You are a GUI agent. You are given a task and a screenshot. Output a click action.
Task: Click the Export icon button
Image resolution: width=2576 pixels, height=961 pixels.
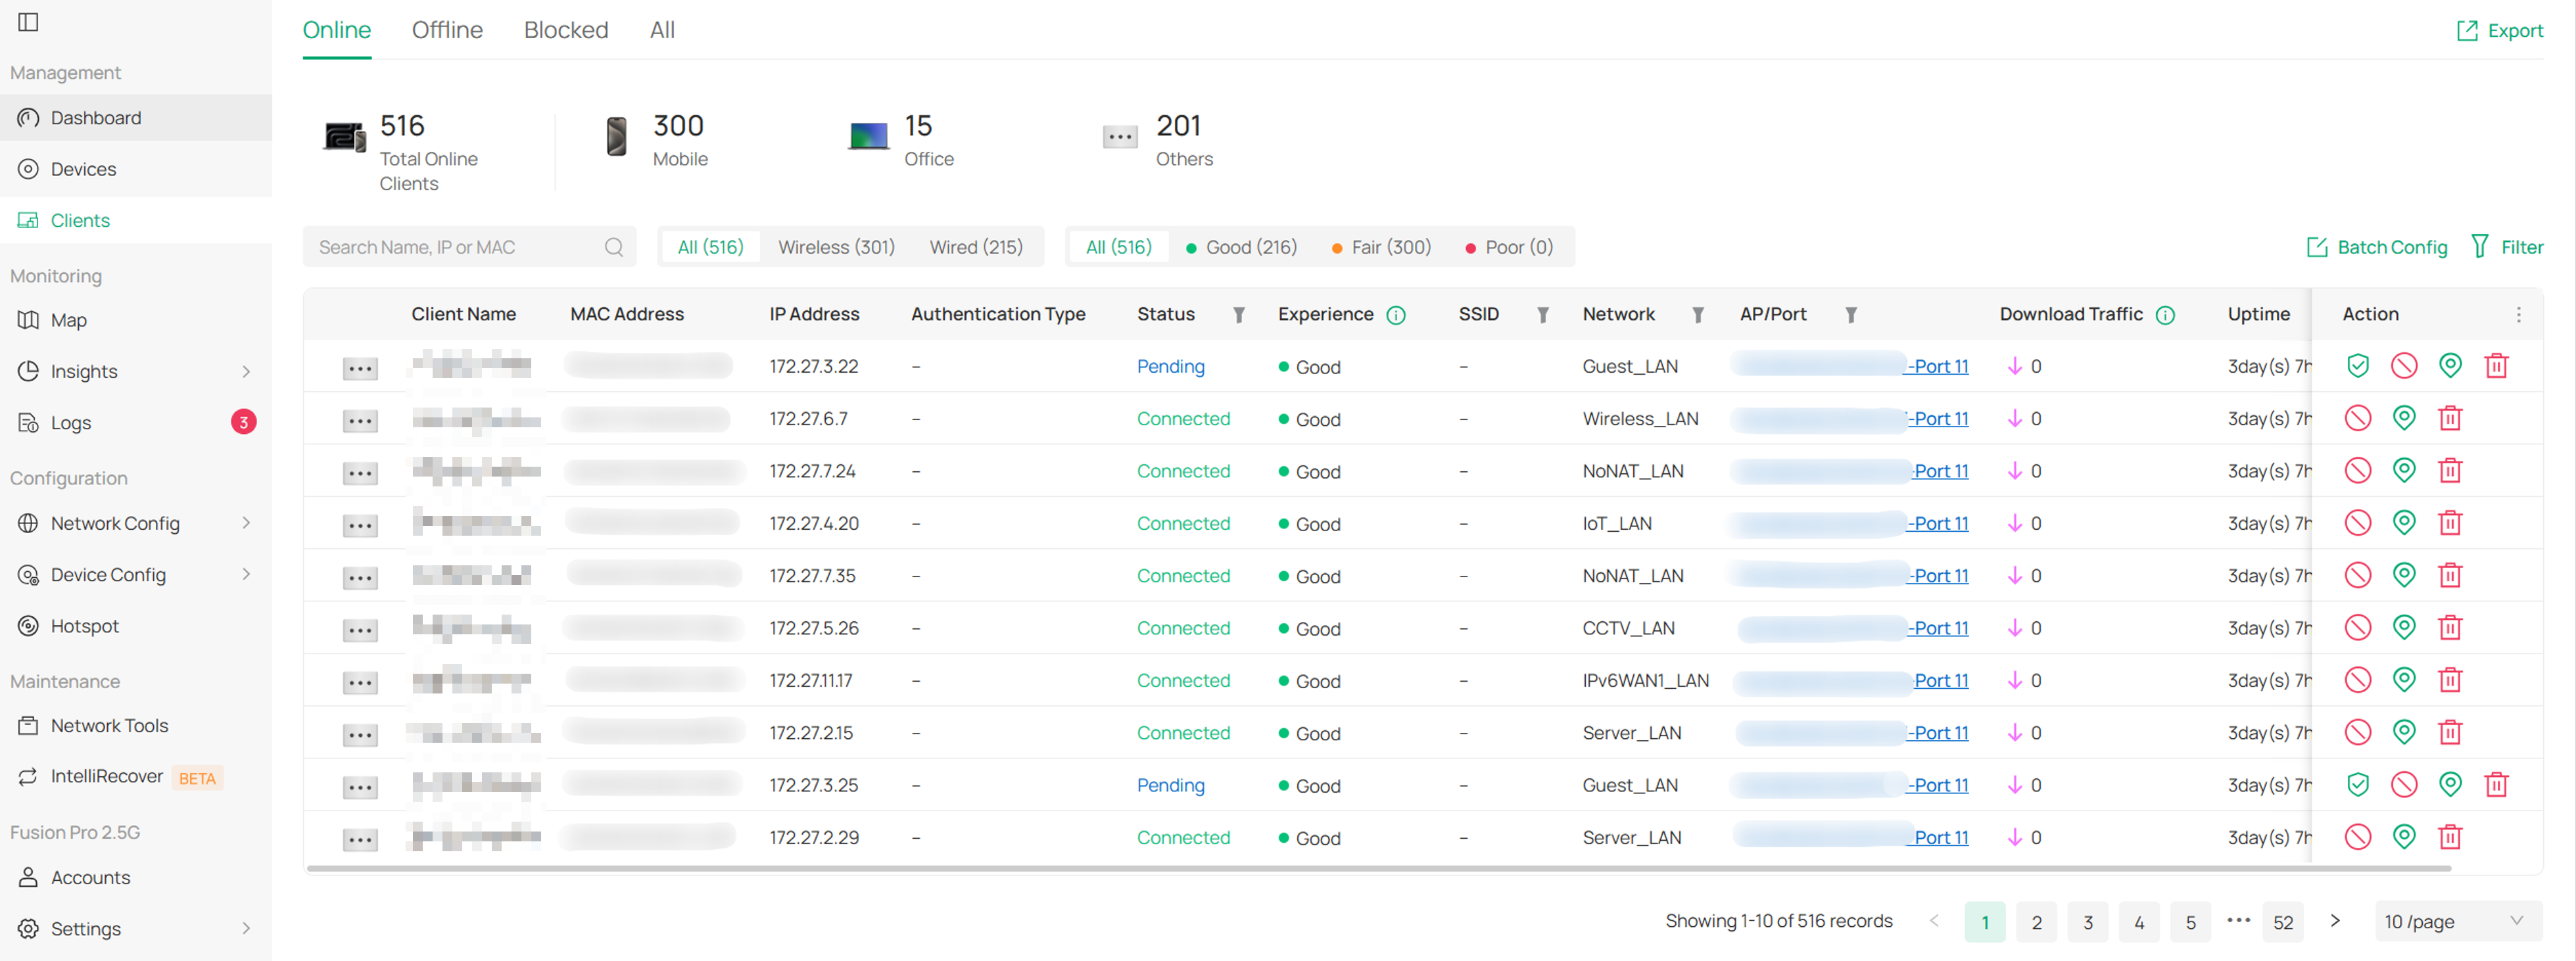(x=2499, y=31)
